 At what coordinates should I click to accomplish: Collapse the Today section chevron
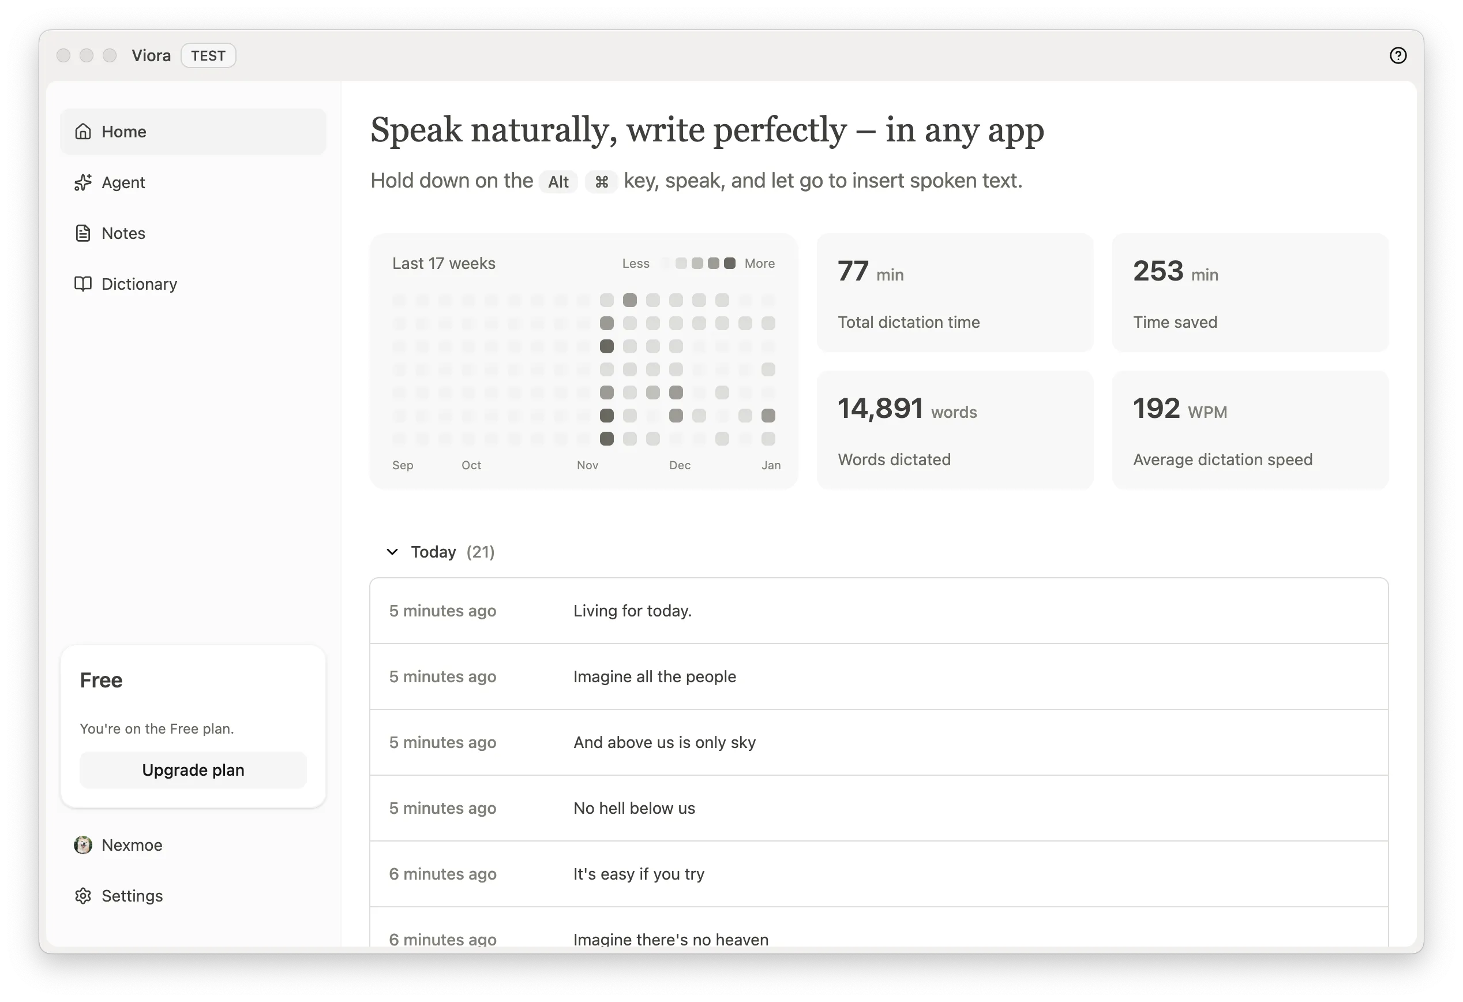[392, 552]
